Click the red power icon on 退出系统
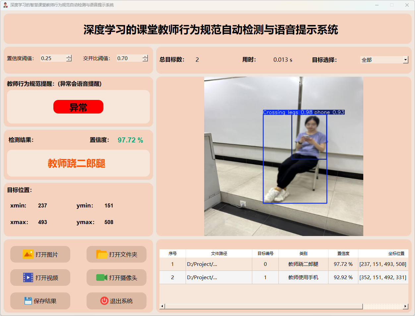The width and height of the screenshot is (415, 316). (104, 301)
